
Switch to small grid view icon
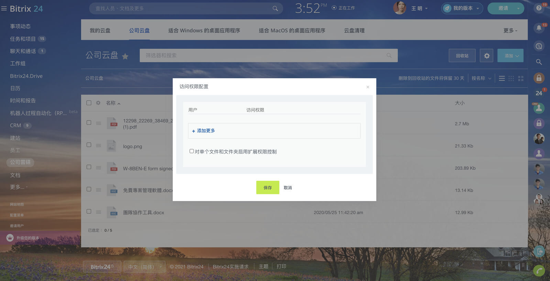click(x=511, y=79)
